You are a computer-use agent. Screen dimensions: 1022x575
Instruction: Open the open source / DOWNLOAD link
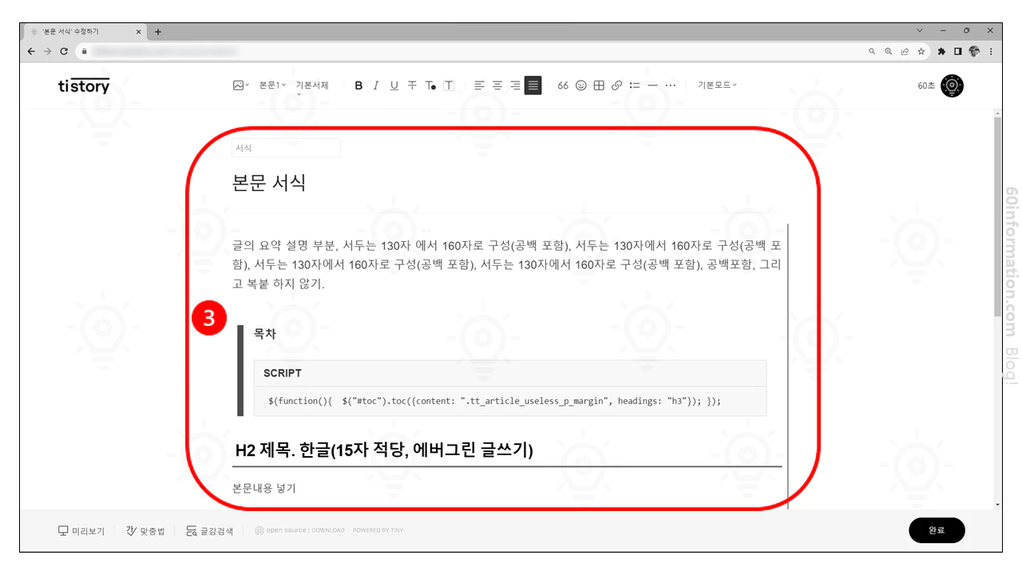pos(300,531)
